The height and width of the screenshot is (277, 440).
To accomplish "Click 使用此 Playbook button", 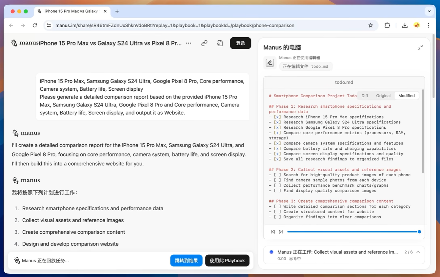I will [x=227, y=261].
